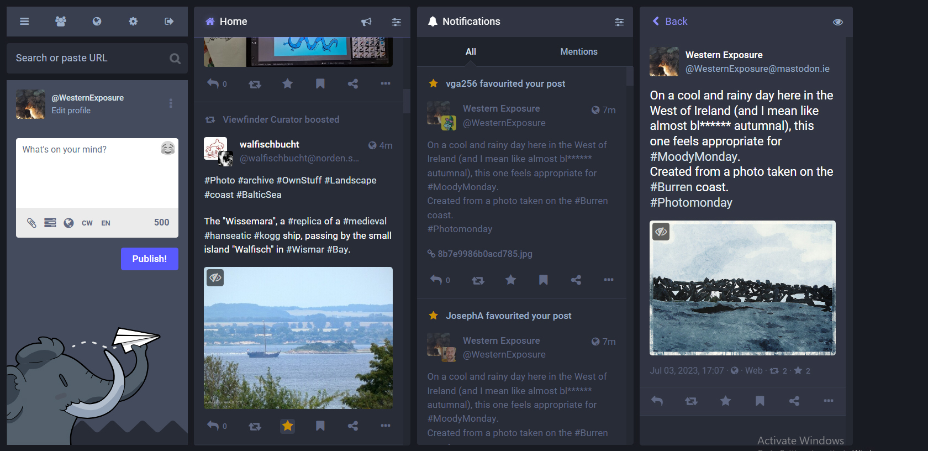This screenshot has height=451, width=928.
Task: Favourite post under vga256 notification
Action: [510, 280]
